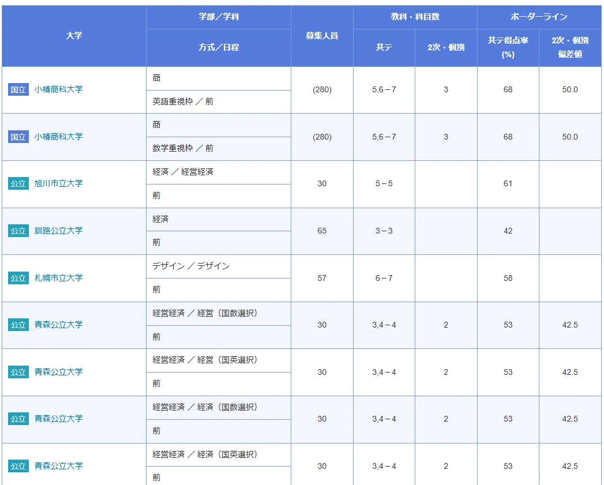This screenshot has width=604, height=485.
Task: Click the 学部／学科 header
Action: [219, 17]
